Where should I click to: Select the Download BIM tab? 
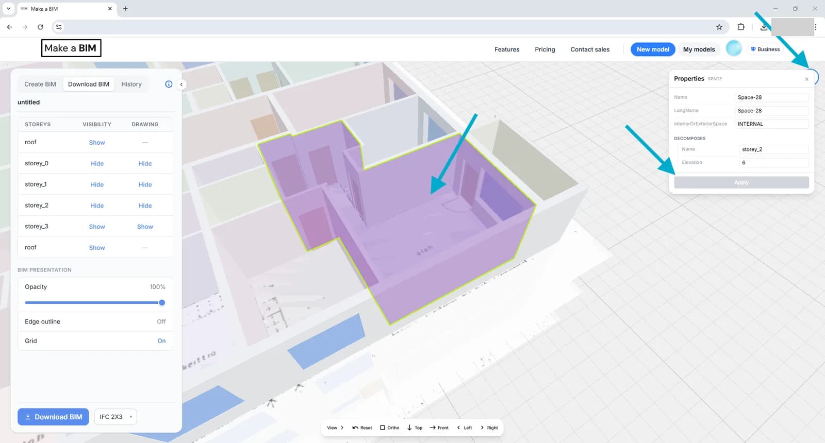point(89,84)
